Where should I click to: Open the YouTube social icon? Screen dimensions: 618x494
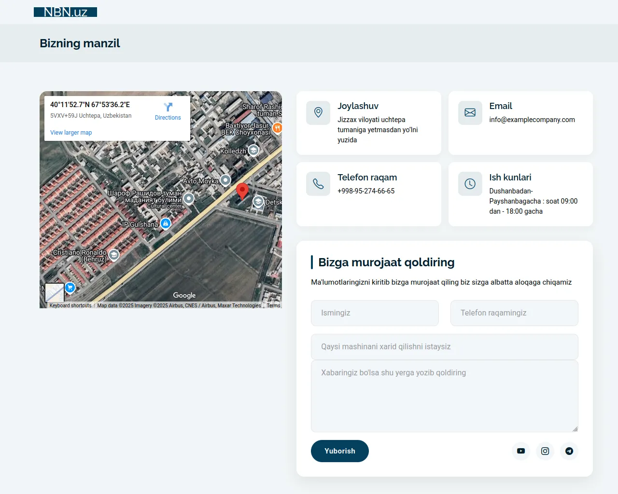[x=520, y=451]
